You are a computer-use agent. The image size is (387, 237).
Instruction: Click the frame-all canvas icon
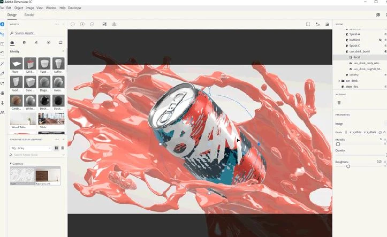[x=308, y=24]
